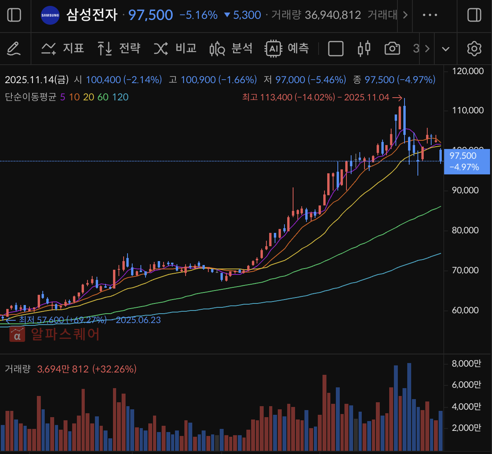This screenshot has width=492, height=454.
Task: Toggle the left sidebar panel icon
Action: pyautogui.click(x=14, y=15)
